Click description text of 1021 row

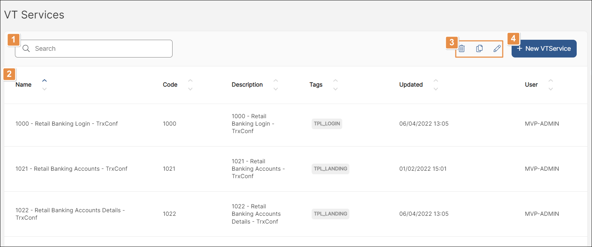tap(258, 169)
